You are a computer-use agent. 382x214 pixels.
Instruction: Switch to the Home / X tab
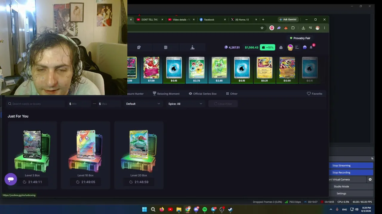click(244, 20)
